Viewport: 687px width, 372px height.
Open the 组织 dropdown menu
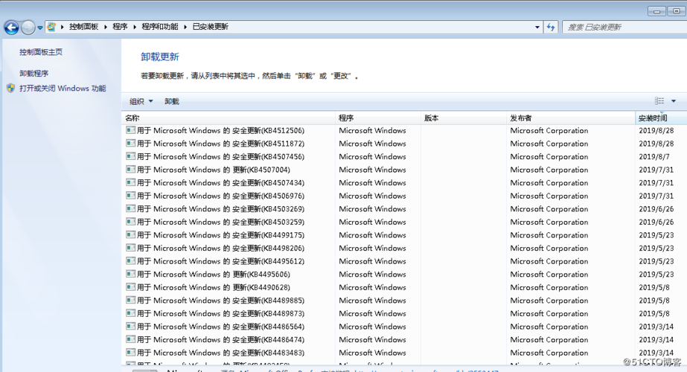141,101
